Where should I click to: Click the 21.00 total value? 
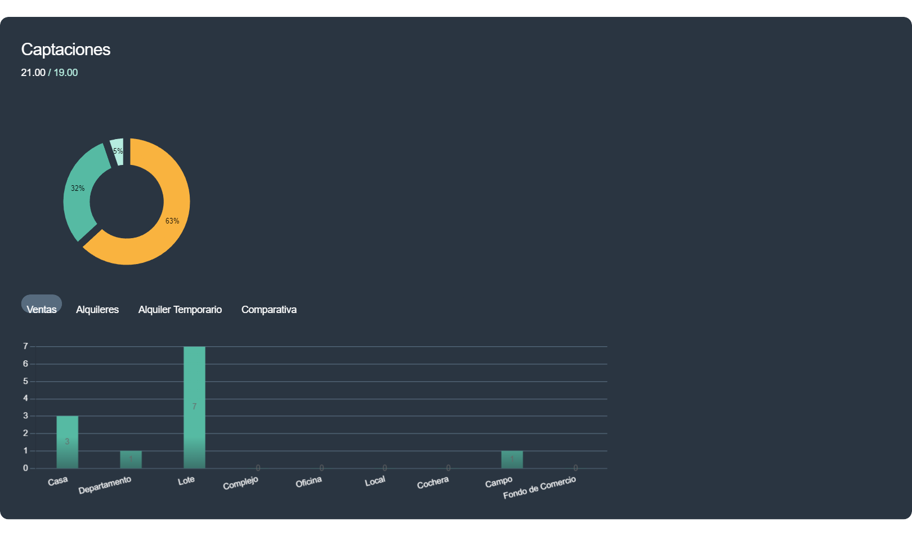point(33,73)
